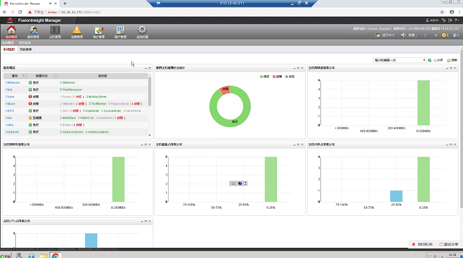Open the Flink service link

pos(9,89)
